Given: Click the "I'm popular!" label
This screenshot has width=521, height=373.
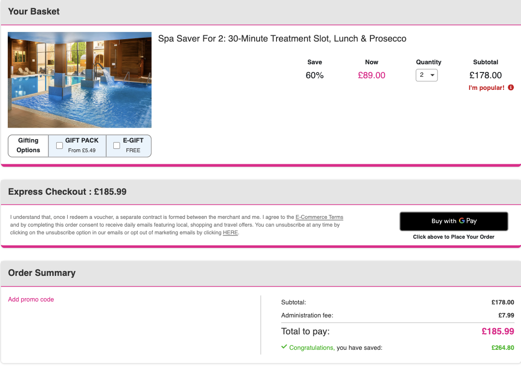Looking at the screenshot, I should (486, 88).
